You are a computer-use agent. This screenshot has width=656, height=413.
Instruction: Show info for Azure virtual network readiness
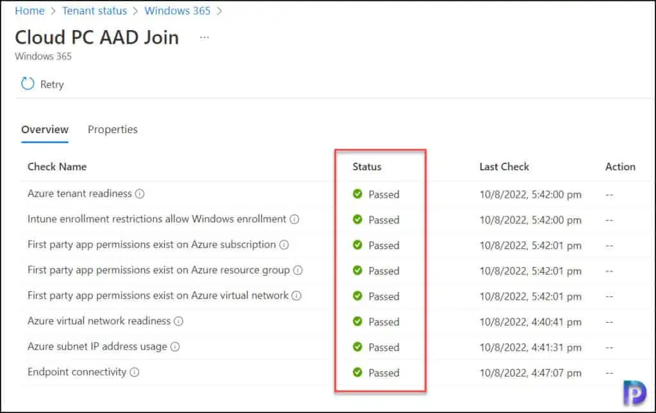click(179, 321)
